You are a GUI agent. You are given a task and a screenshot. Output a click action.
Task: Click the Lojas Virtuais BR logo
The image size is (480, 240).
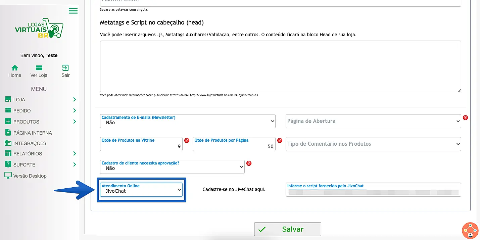pyautogui.click(x=39, y=29)
